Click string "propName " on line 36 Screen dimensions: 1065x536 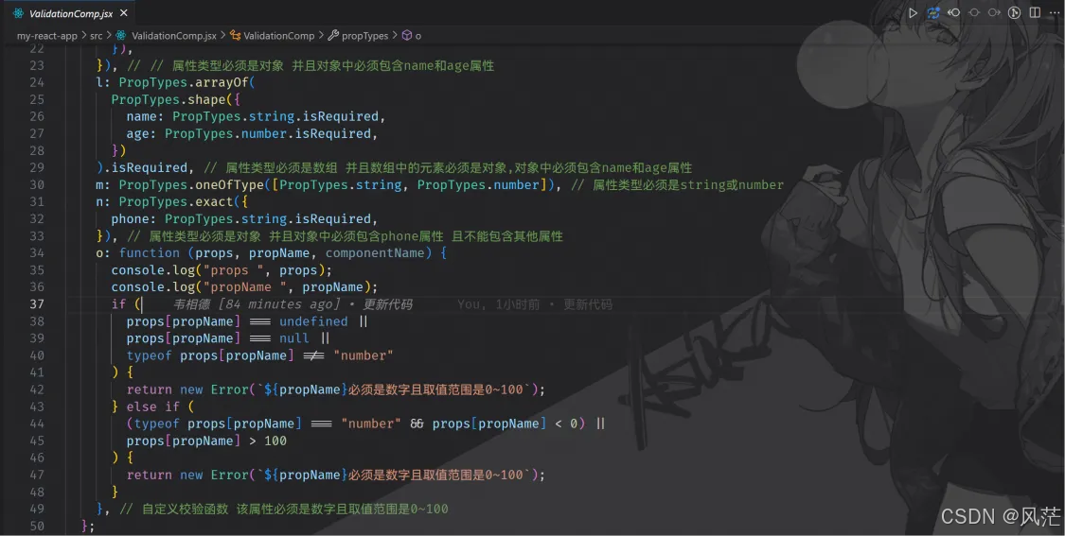pyautogui.click(x=248, y=287)
